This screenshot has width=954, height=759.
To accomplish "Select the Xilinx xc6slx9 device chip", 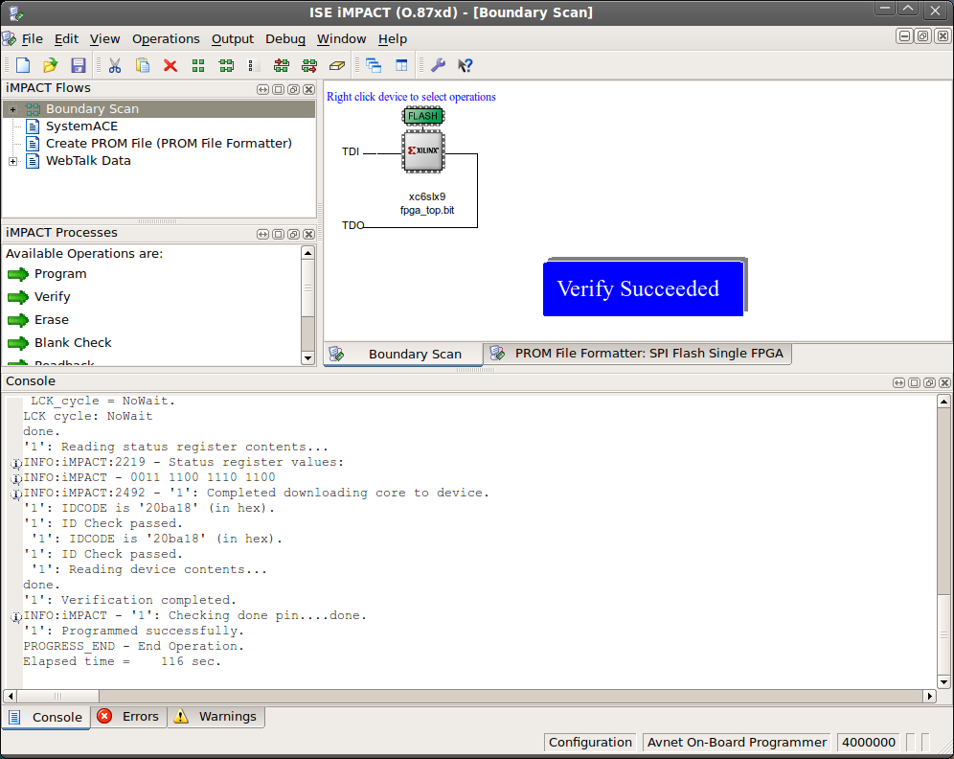I will pos(423,150).
